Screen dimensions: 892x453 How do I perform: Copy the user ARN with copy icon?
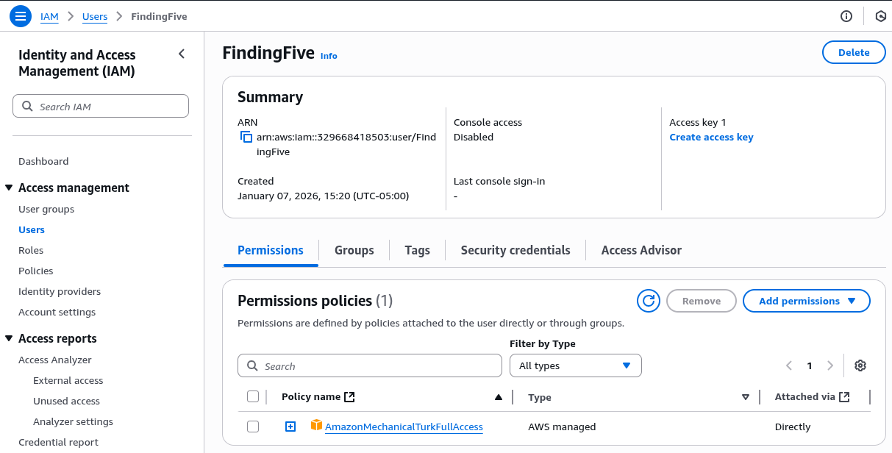tap(246, 138)
